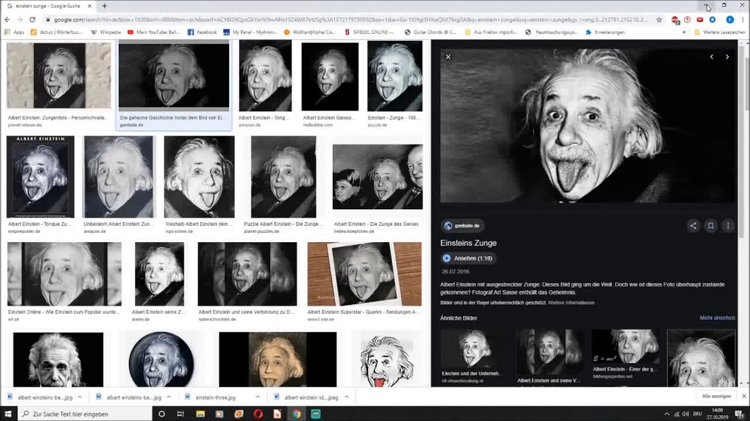Open the Einstein cartoon drawing thumbnail
This screenshot has width=750, height=421.
[386, 360]
